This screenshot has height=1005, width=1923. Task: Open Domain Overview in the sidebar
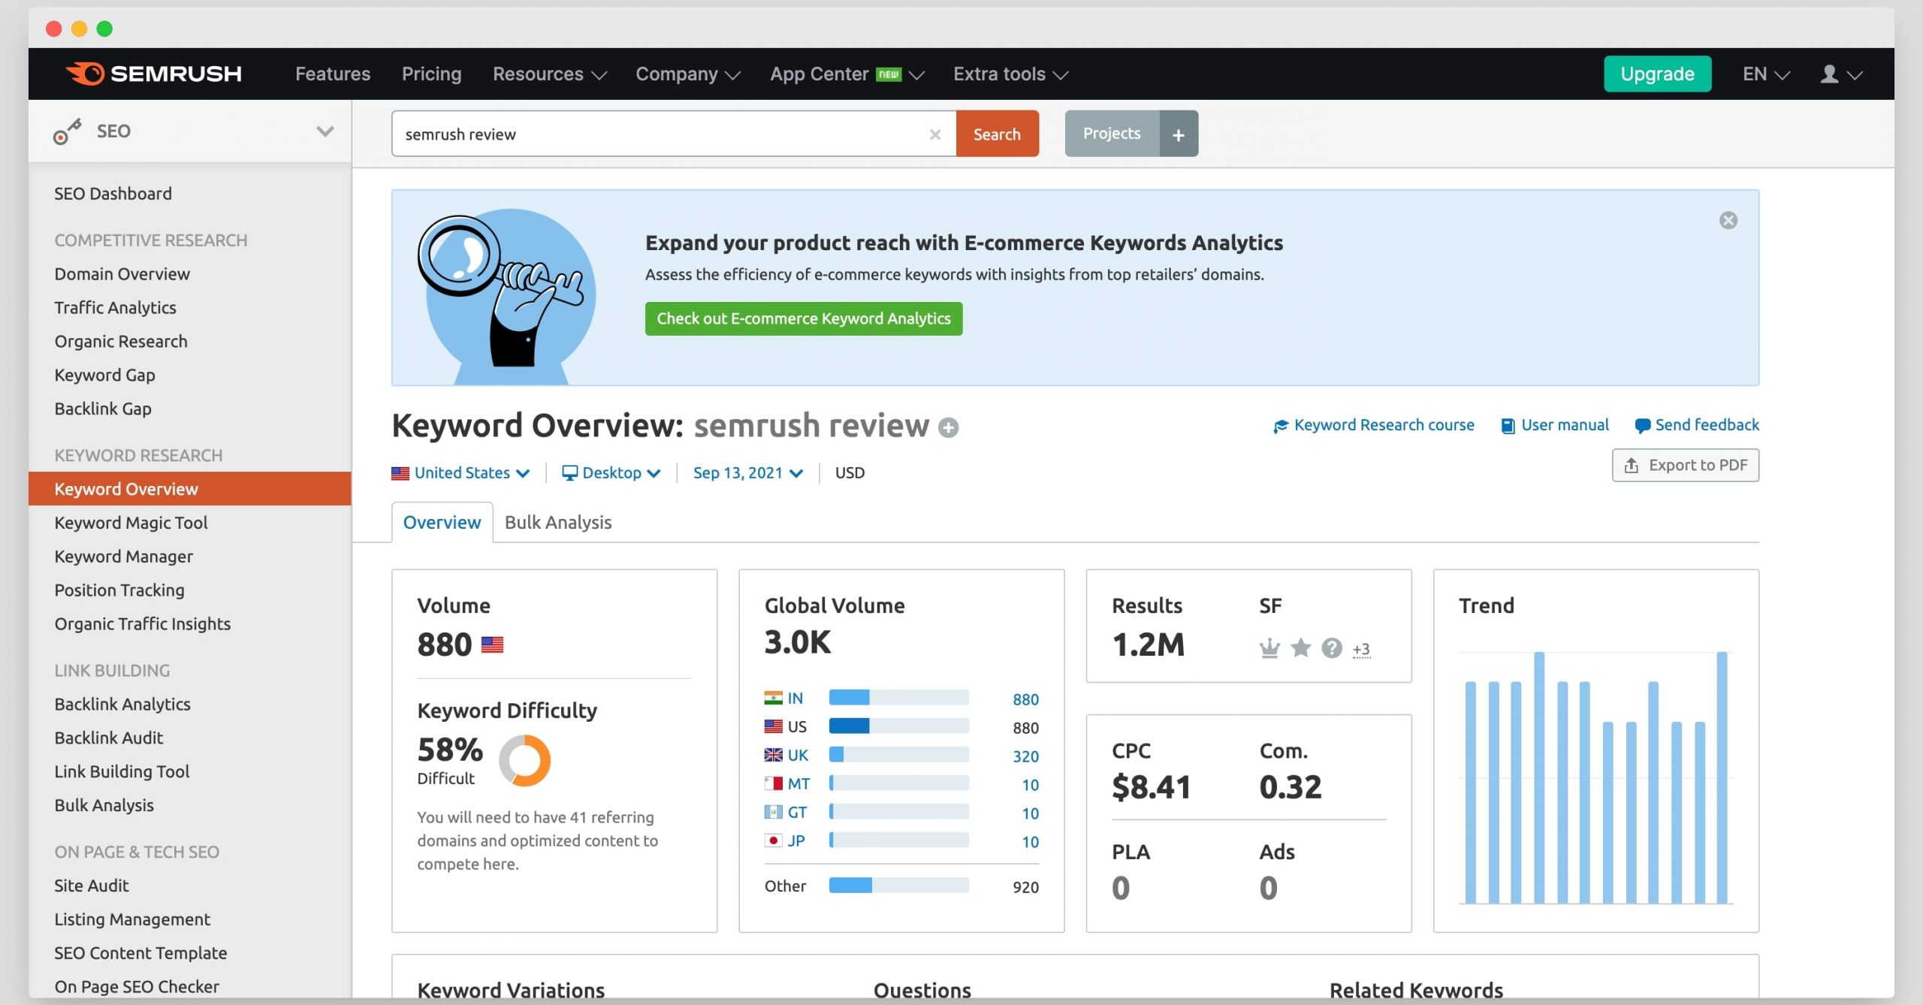pos(122,274)
